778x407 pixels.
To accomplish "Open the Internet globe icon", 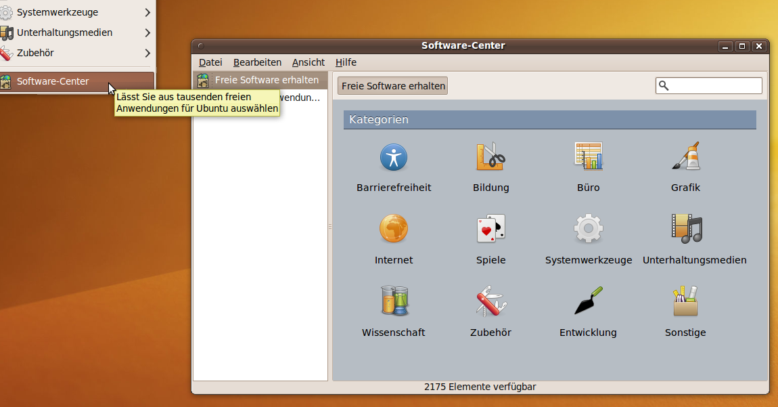I will pos(393,229).
